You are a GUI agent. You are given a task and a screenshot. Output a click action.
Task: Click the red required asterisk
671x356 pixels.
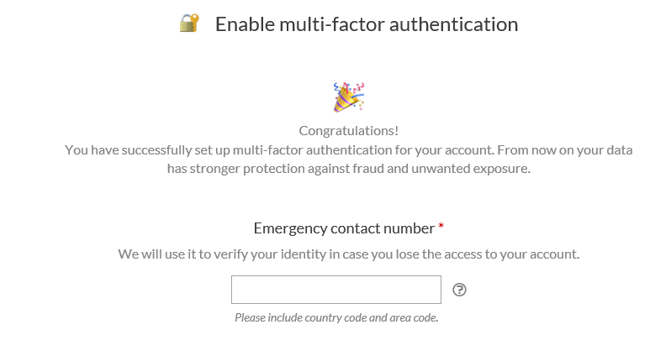point(441,226)
